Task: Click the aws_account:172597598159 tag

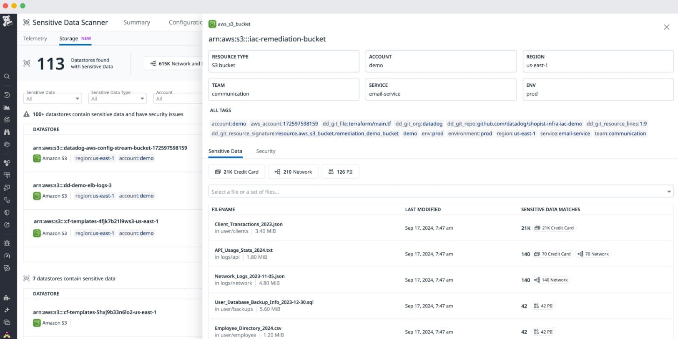Action: click(x=284, y=124)
